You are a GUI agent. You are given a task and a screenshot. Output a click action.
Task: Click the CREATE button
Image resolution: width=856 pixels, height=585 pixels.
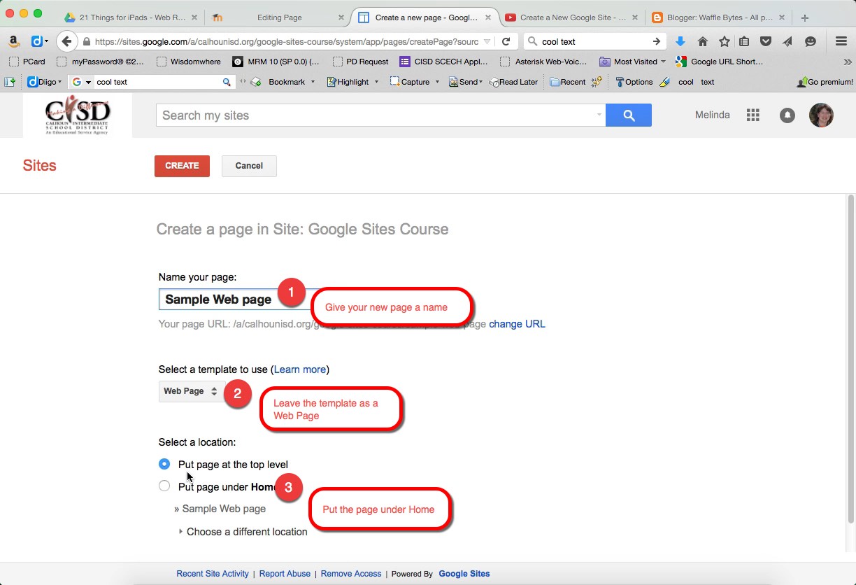(181, 166)
